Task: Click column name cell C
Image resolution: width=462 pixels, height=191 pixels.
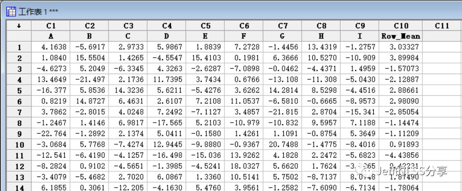Action: click(x=128, y=36)
